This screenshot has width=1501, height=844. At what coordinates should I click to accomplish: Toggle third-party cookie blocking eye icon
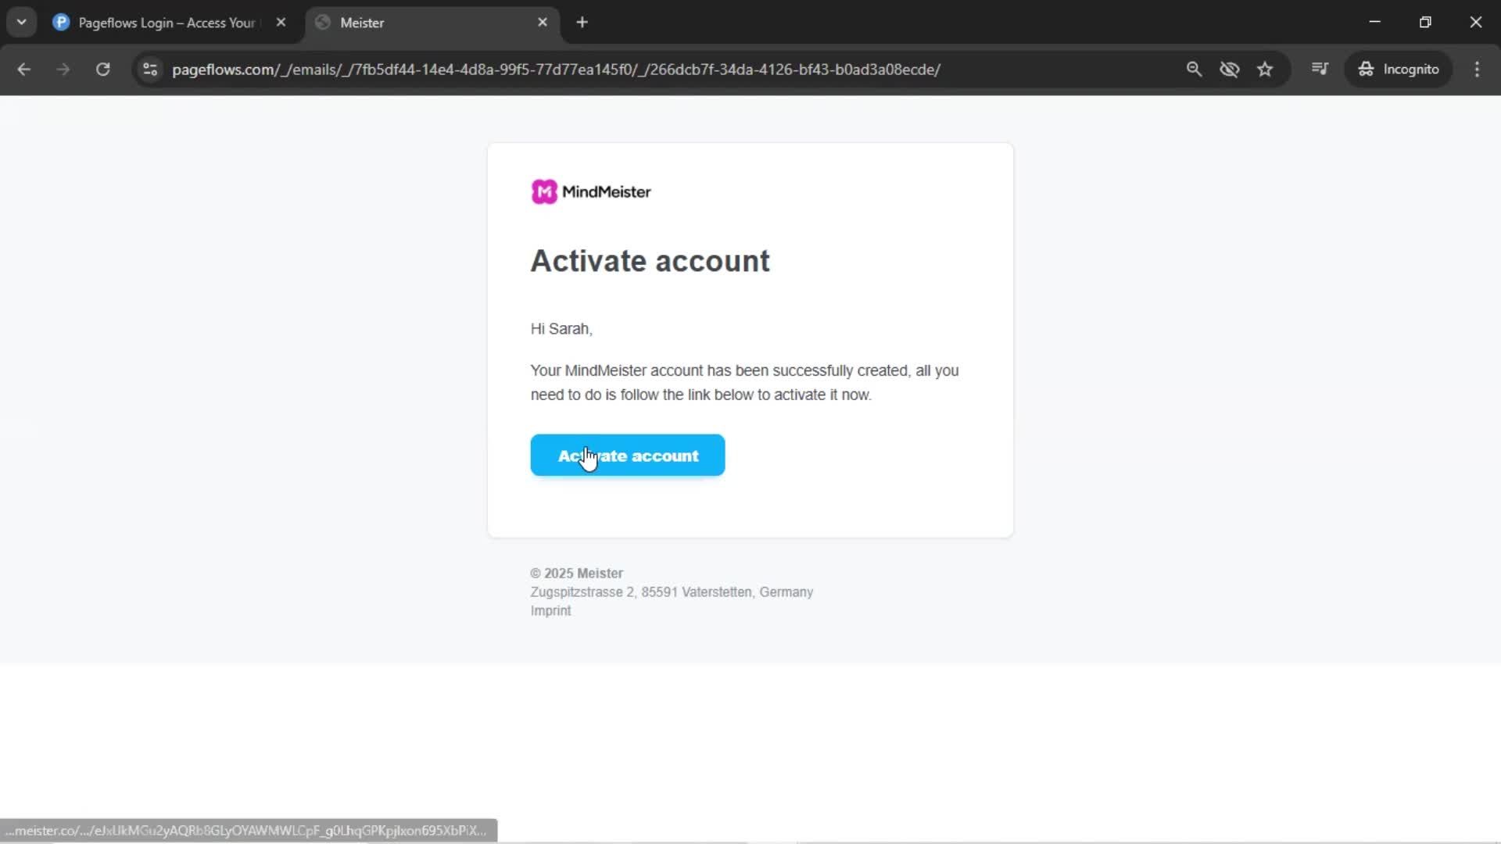(x=1229, y=69)
